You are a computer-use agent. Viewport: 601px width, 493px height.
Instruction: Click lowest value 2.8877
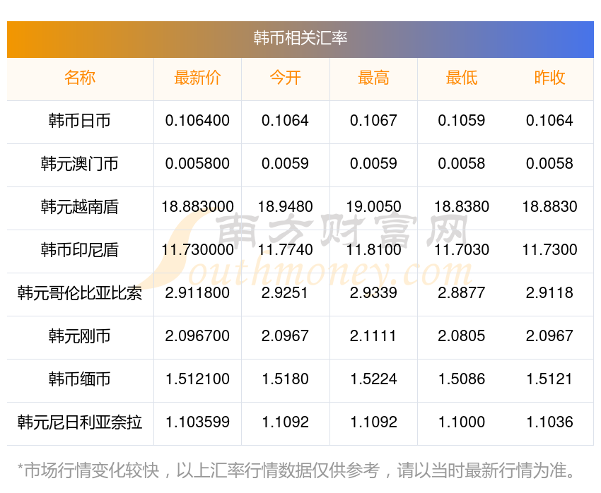tap(462, 293)
